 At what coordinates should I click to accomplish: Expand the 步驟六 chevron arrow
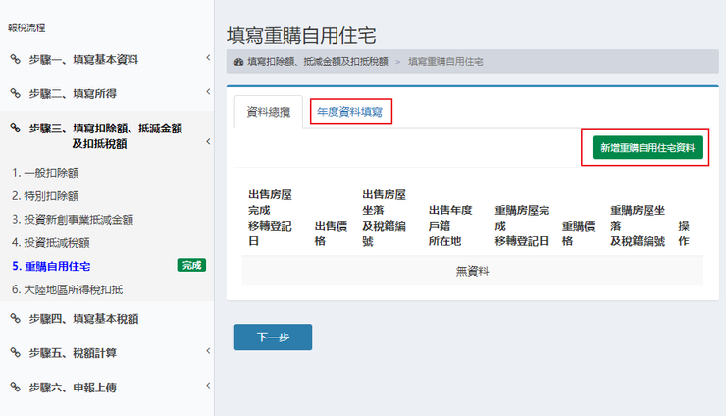[x=208, y=387]
